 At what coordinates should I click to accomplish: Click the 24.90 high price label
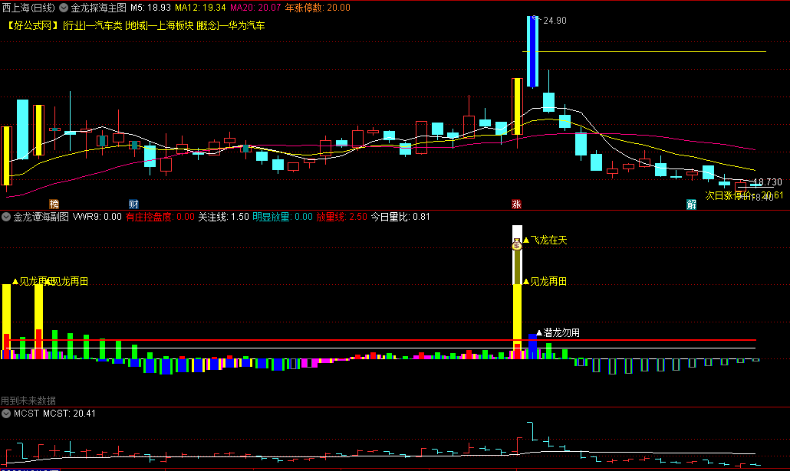[555, 21]
